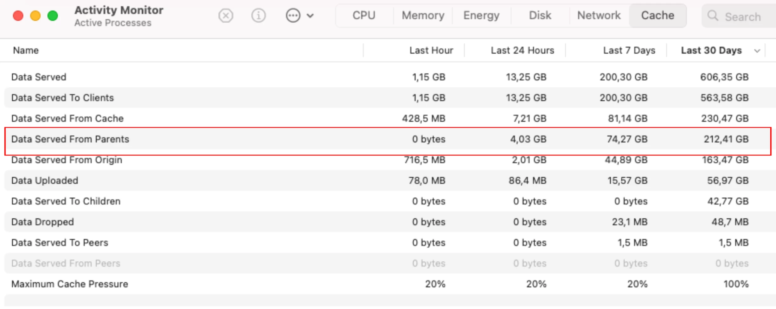This screenshot has height=309, width=776.
Task: Click the 428,5 MB value
Action: point(424,118)
